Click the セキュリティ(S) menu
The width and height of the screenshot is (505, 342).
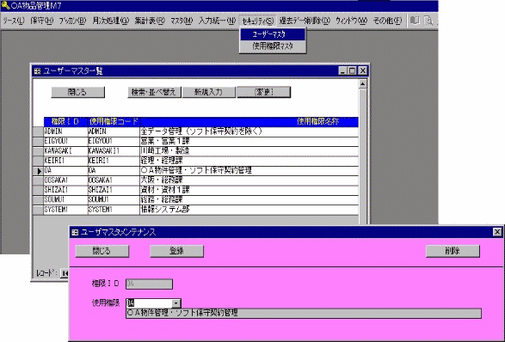[x=257, y=21]
